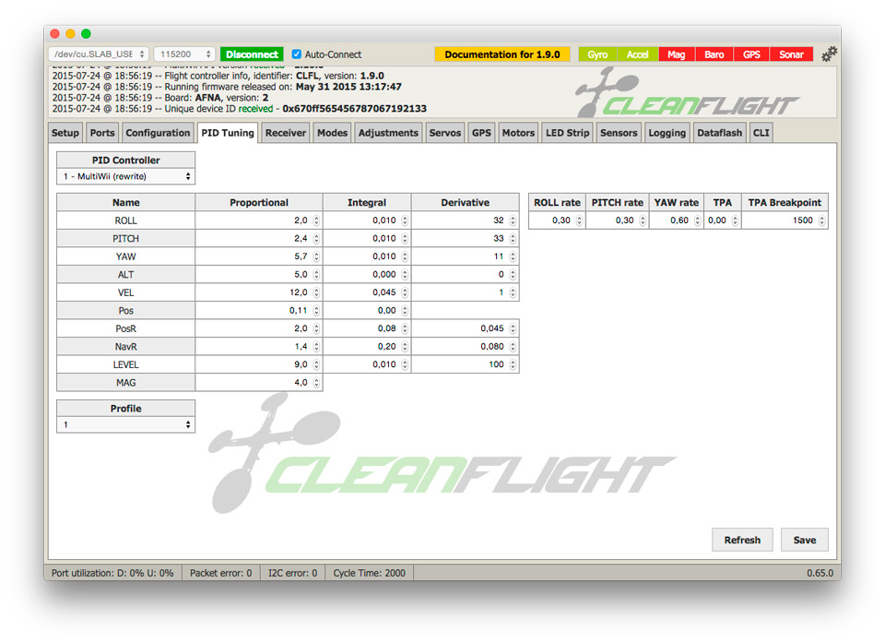885x643 pixels.
Task: Click 'Port utilization' status text
Action: (x=112, y=573)
